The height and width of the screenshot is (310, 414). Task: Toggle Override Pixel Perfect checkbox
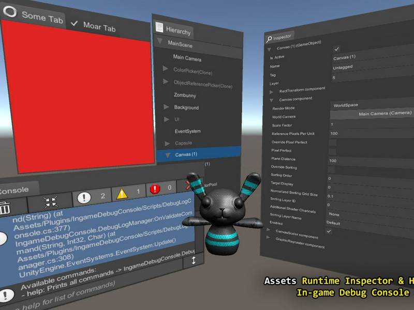332,143
